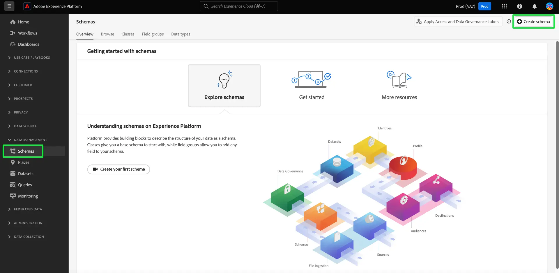Click the Prod environment badge

pos(484,6)
